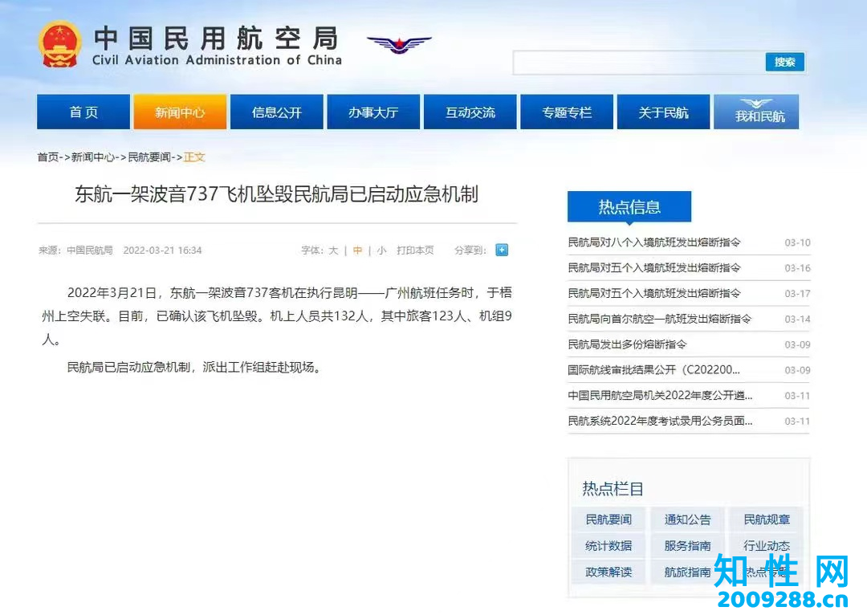867x615 pixels.
Task: Open the 新闻中心 navigation tab
Action: point(180,112)
